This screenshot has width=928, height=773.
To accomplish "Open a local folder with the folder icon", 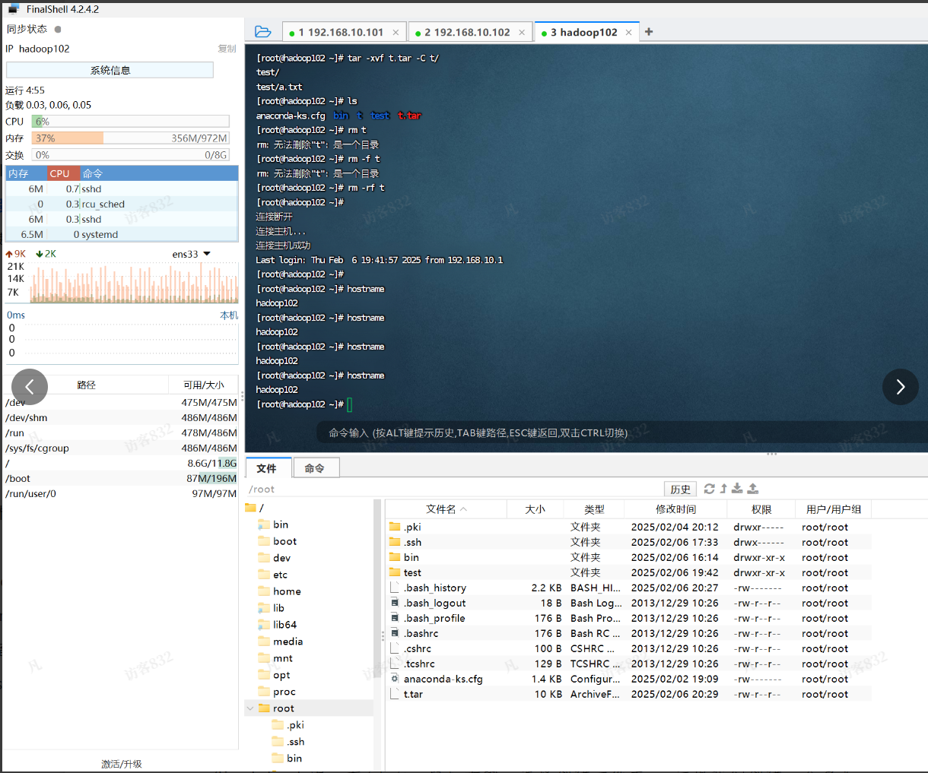I will click(262, 31).
